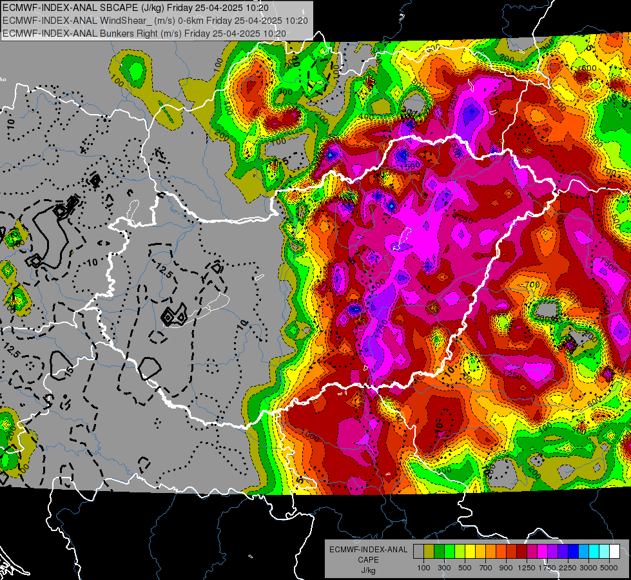The width and height of the screenshot is (631, 580).
Task: Pick the bright green legend swatch
Action: (x=449, y=552)
